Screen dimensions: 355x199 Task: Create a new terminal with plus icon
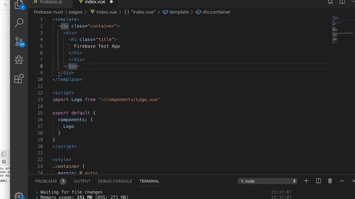pos(306,181)
